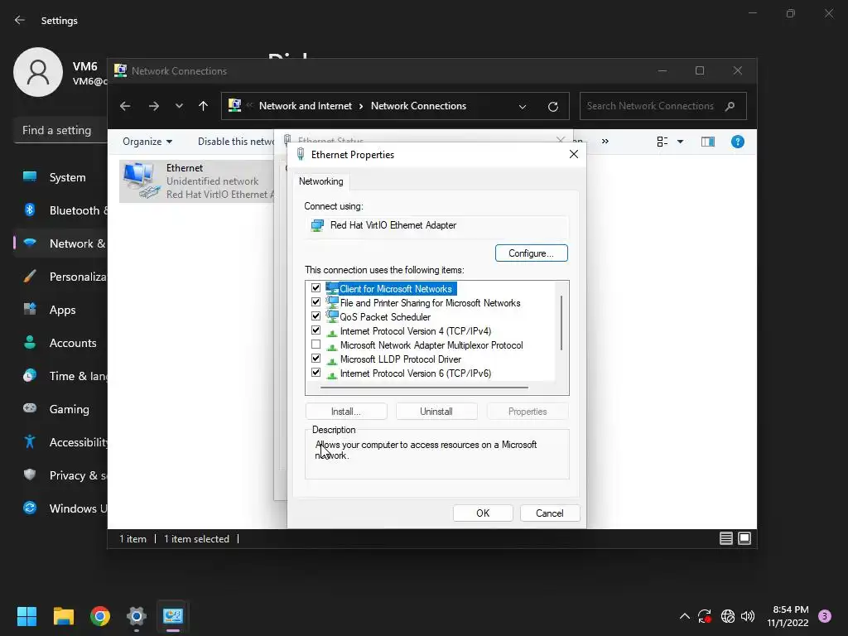Click the vertical scrollbar of items list
Screen dimensions: 848x636
[562, 323]
